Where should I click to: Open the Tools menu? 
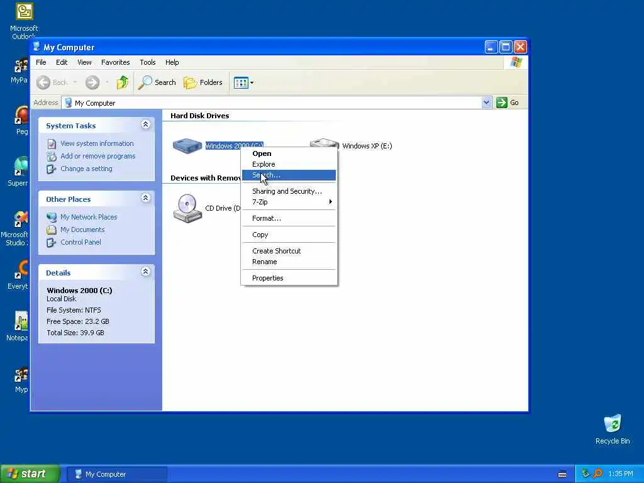pyautogui.click(x=147, y=62)
